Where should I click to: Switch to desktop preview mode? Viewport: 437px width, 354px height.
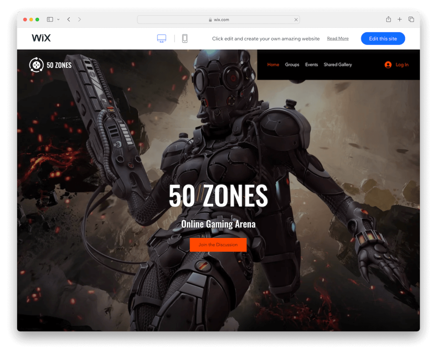[161, 38]
